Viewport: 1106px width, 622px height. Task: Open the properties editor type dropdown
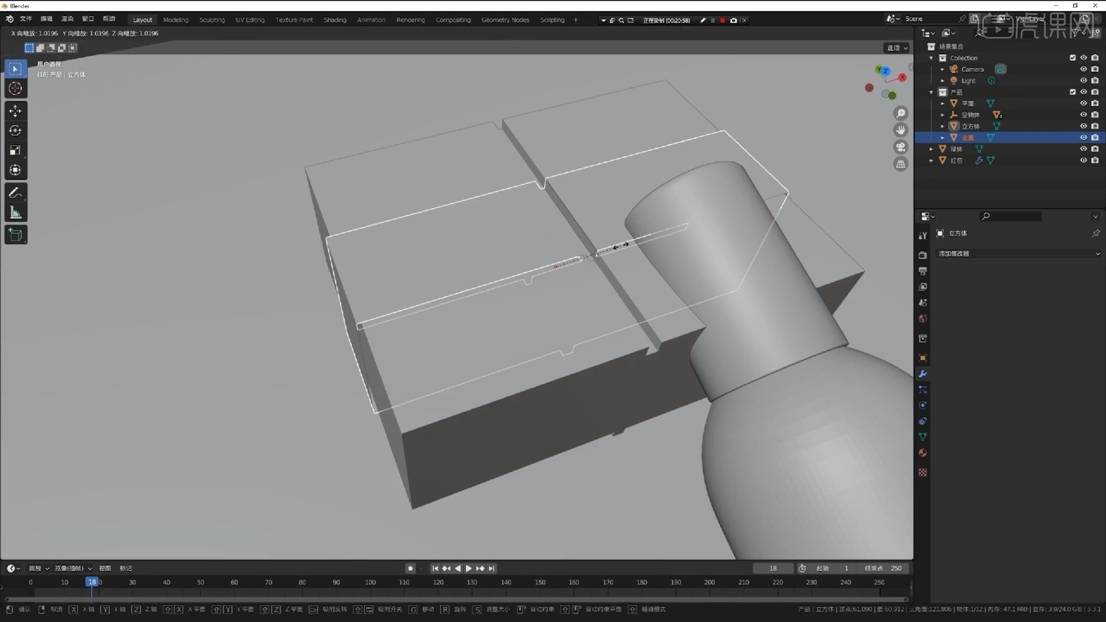point(927,216)
